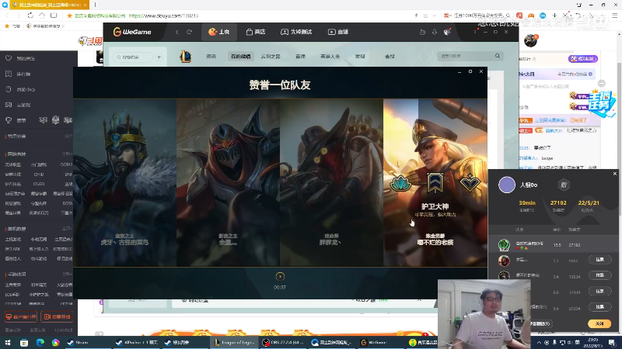Click vote button for fourth player row
The width and height of the screenshot is (622, 349).
599,291
